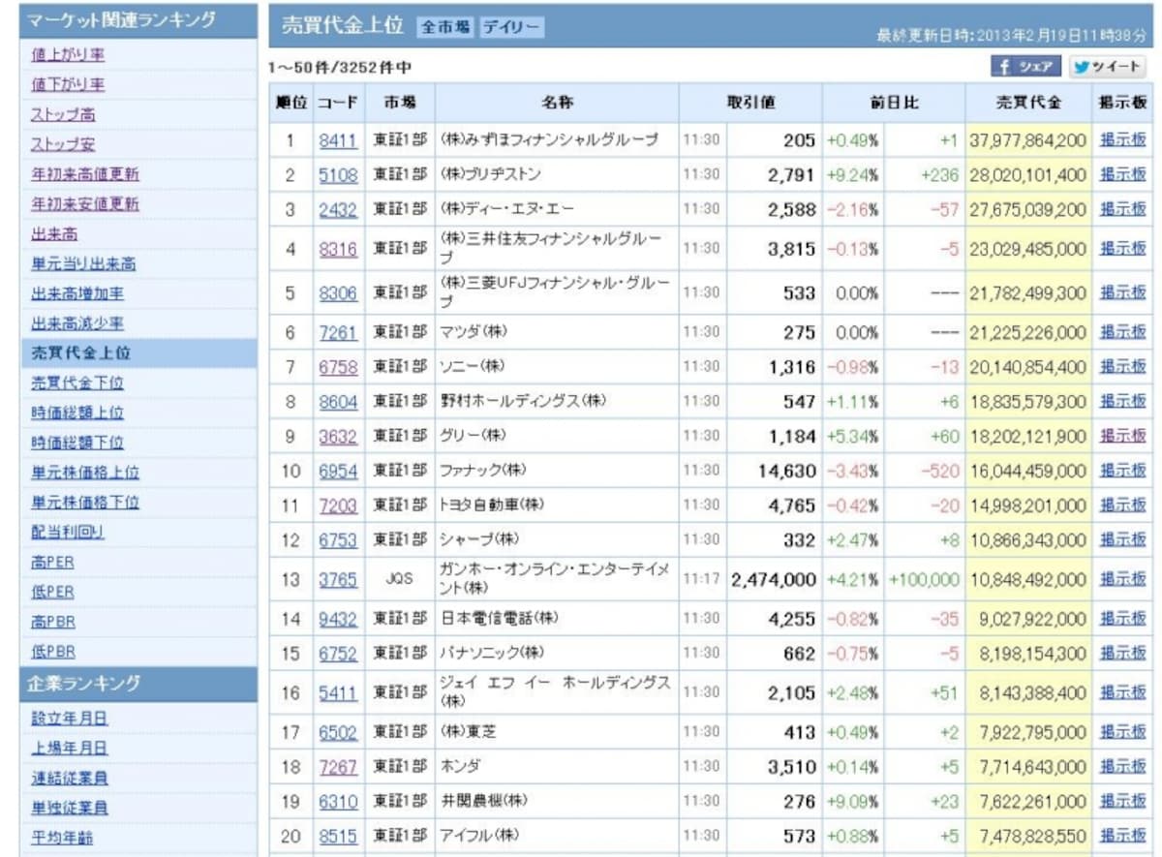Open stock code 8411 link
This screenshot has width=1162, height=857.
point(338,140)
